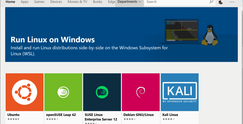Screen dimensions: 243x124
Task: Open the user profile avatar
Action: click(221, 2)
